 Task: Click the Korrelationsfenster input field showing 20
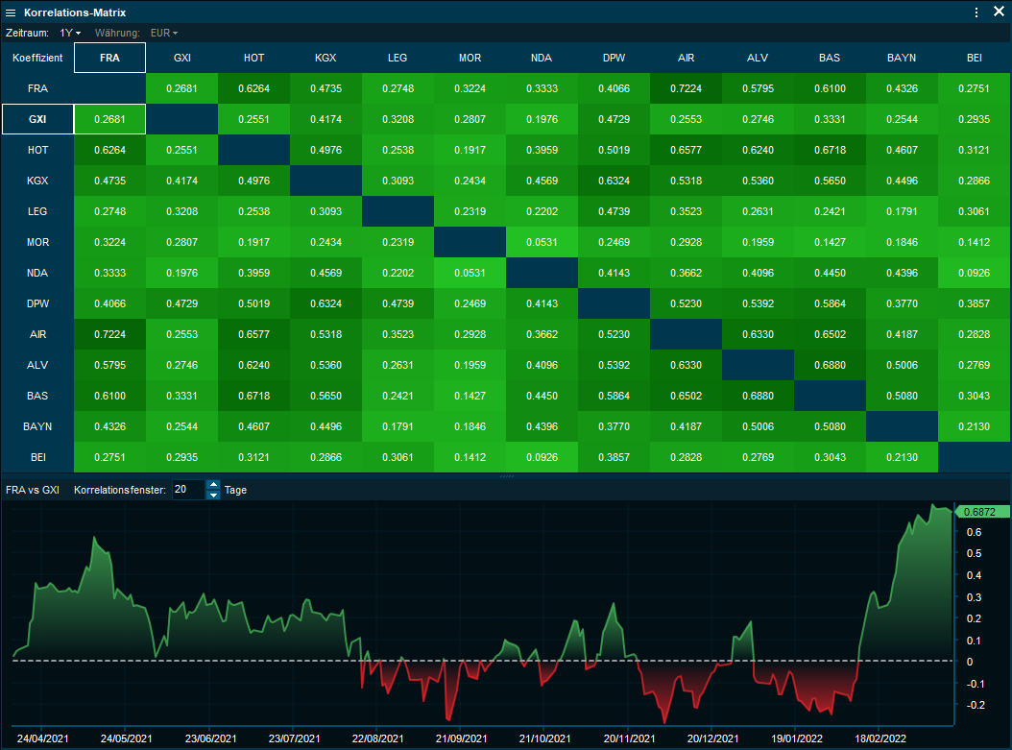[x=188, y=490]
